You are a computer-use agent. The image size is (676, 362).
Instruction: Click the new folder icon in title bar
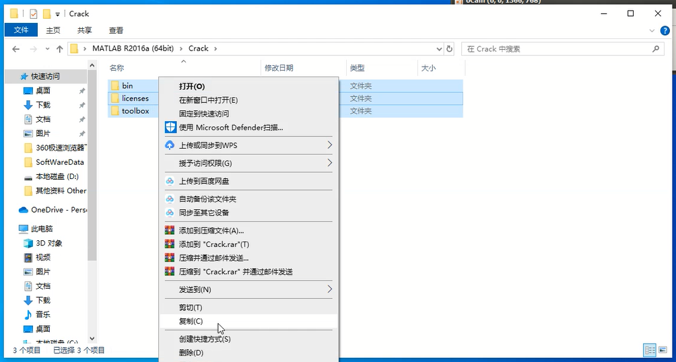46,13
